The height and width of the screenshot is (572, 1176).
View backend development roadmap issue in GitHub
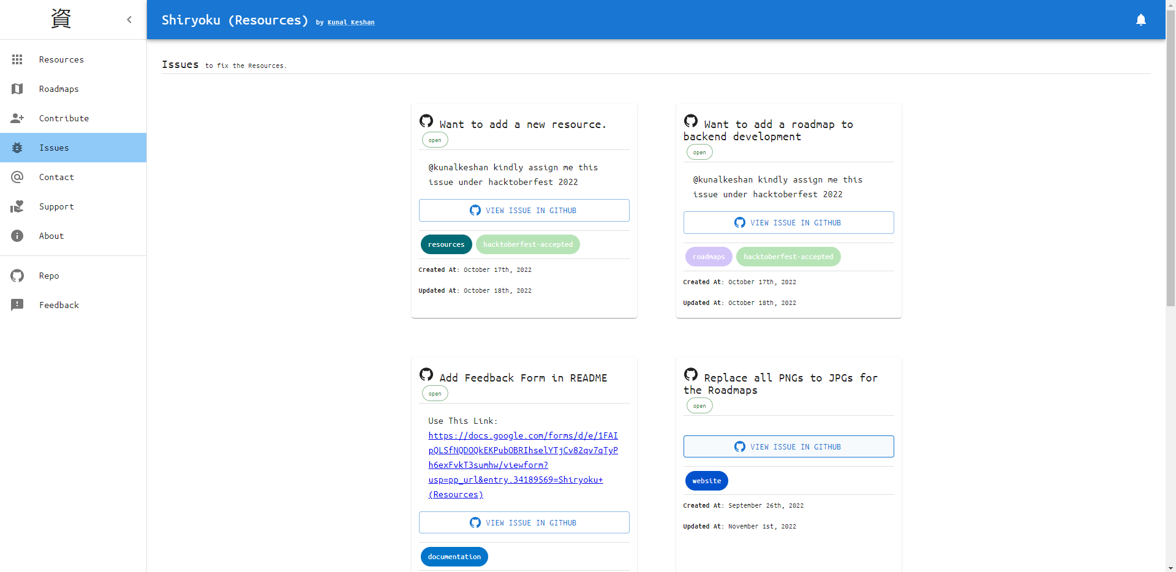[x=789, y=222]
